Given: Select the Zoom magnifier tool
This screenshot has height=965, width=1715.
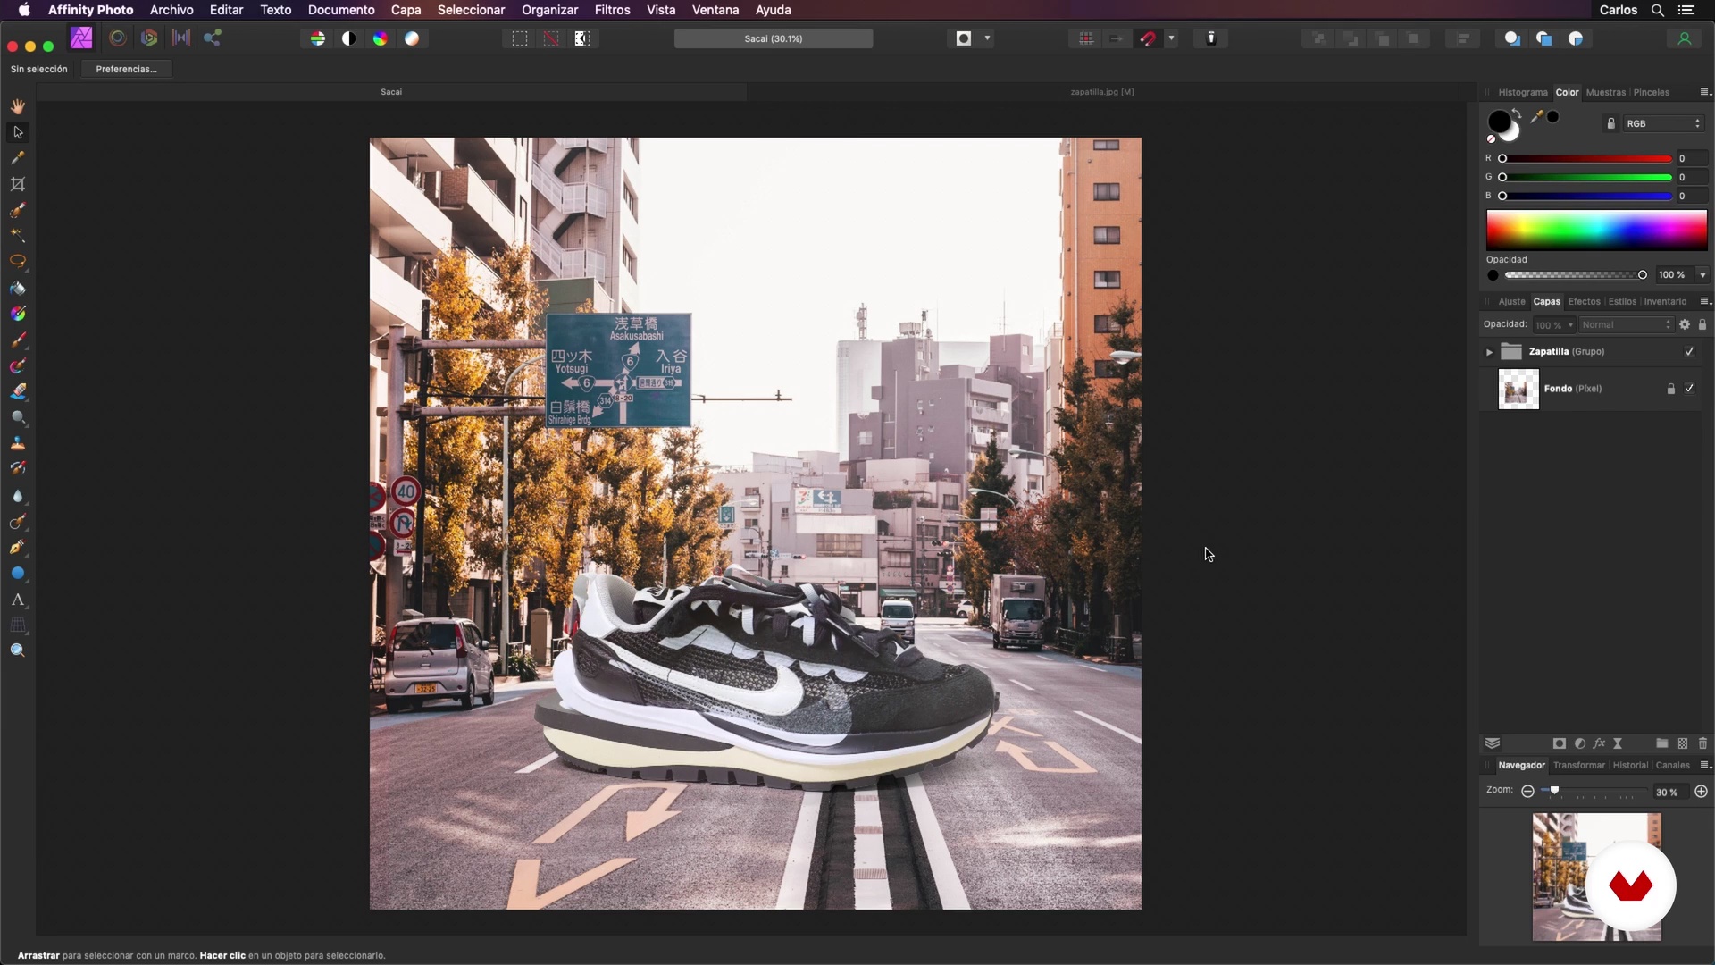Looking at the screenshot, I should click(x=18, y=650).
